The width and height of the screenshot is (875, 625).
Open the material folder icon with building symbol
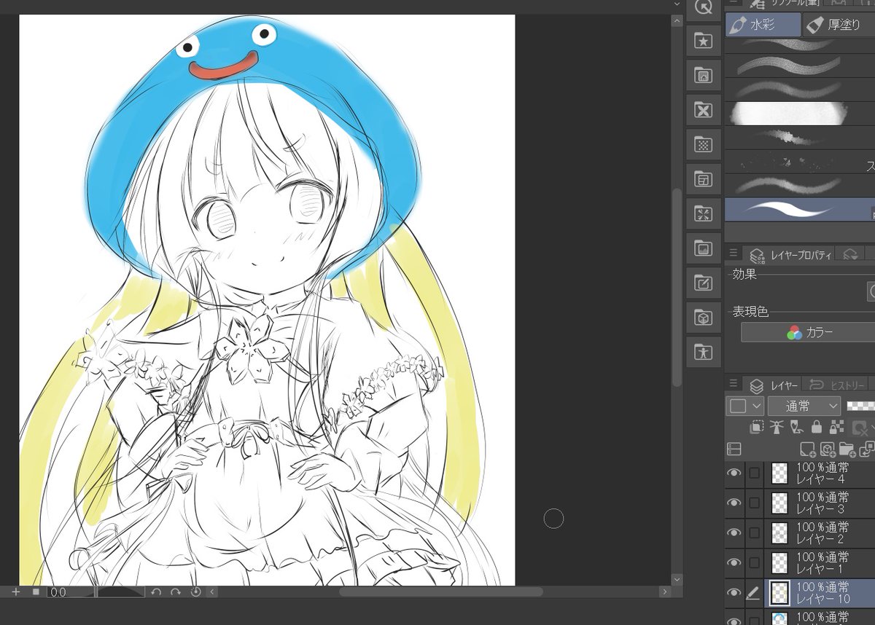click(x=704, y=75)
